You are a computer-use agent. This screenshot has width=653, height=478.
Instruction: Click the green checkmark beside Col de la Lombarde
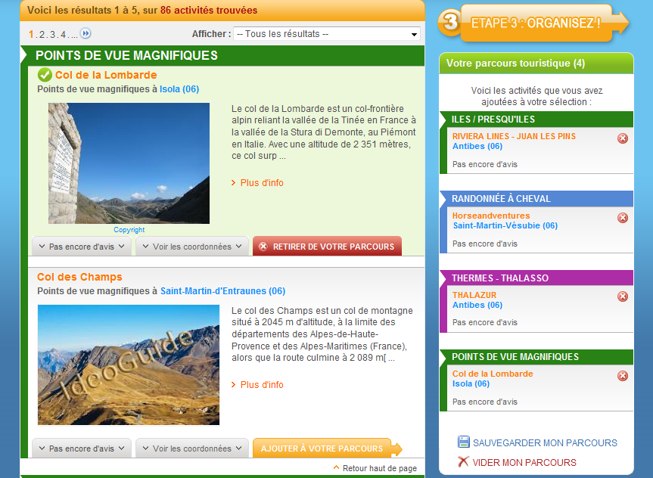(x=45, y=75)
